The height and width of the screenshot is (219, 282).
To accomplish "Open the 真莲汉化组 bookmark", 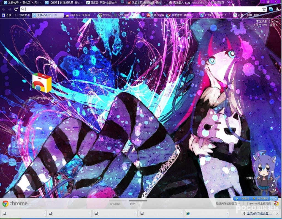I will (156, 15).
